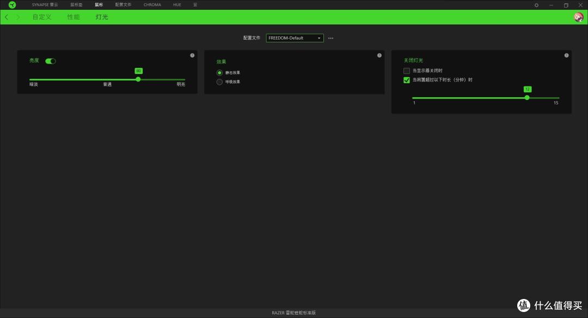The image size is (588, 318).
Task: Open help icon in 亮度 panel
Action: click(192, 55)
